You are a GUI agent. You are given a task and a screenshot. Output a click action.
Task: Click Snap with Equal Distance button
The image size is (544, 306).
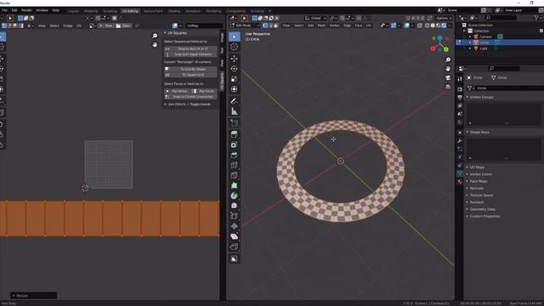coord(190,54)
